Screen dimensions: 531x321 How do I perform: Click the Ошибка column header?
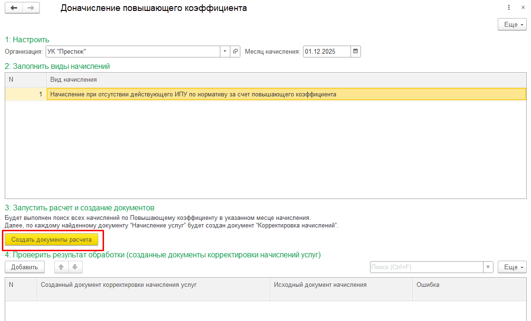point(469,285)
